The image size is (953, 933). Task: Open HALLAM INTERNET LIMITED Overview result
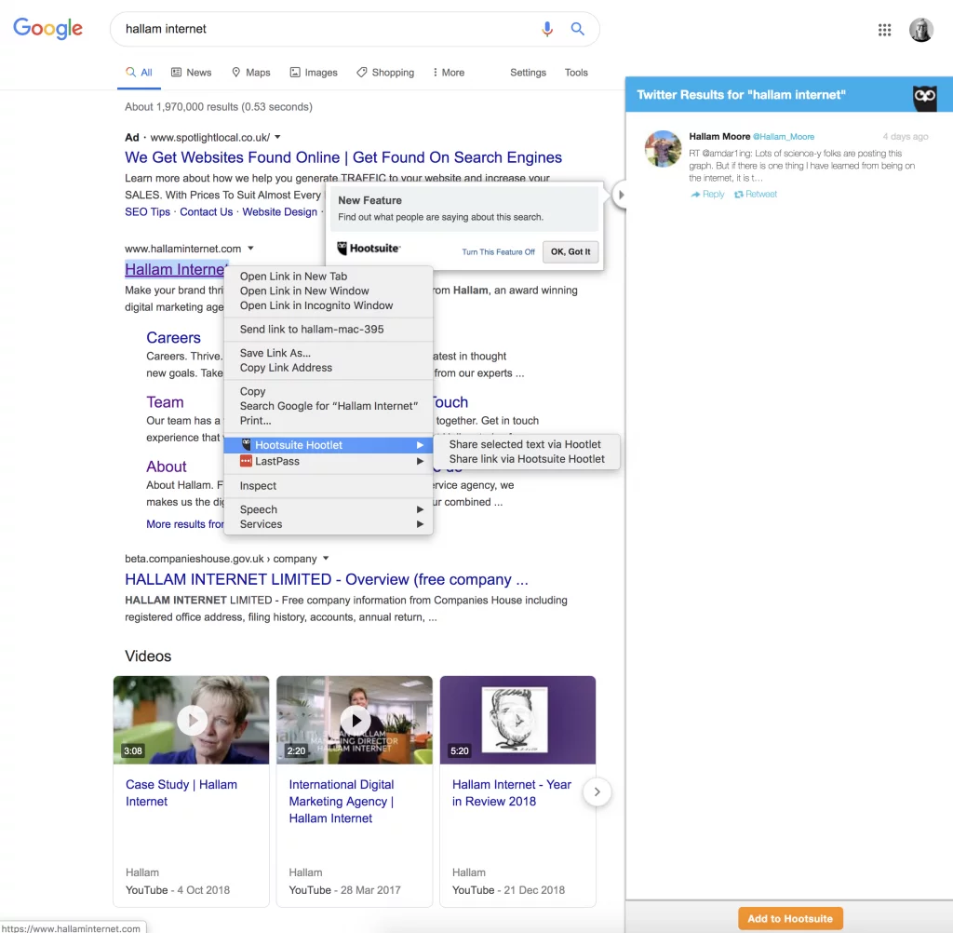(x=327, y=579)
